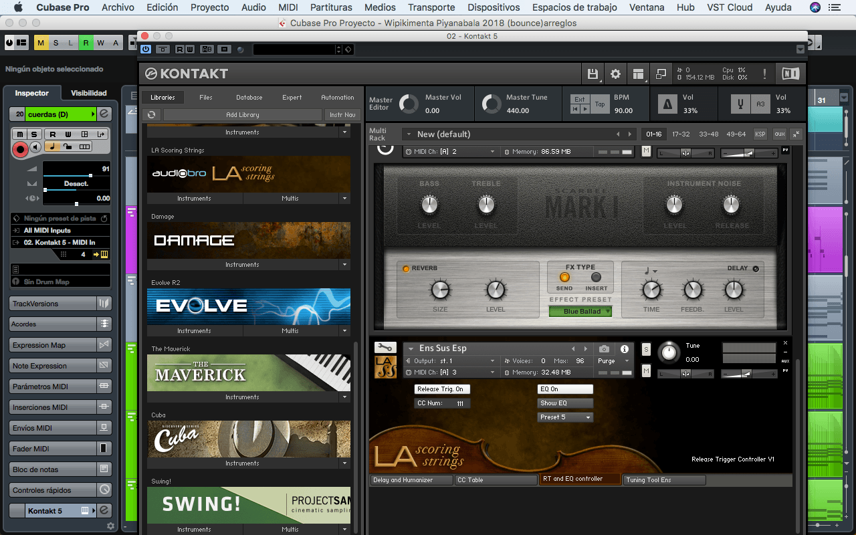The height and width of the screenshot is (535, 856).
Task: Refresh the Kontakt libraries list
Action: [x=152, y=115]
